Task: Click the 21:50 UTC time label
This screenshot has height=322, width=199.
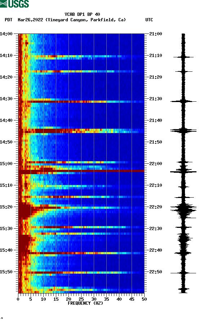Action: click(x=156, y=142)
